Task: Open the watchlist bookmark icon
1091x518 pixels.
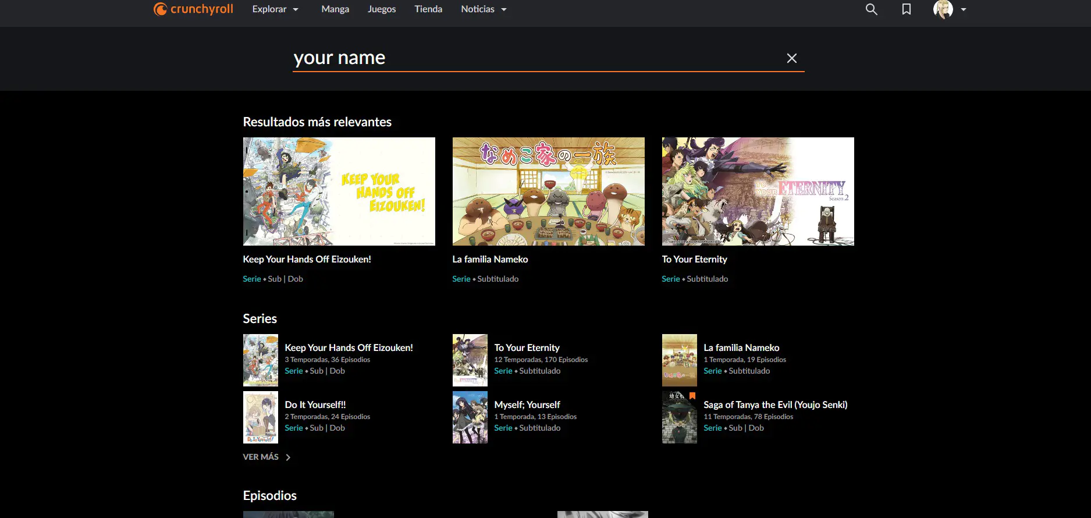Action: 906,9
